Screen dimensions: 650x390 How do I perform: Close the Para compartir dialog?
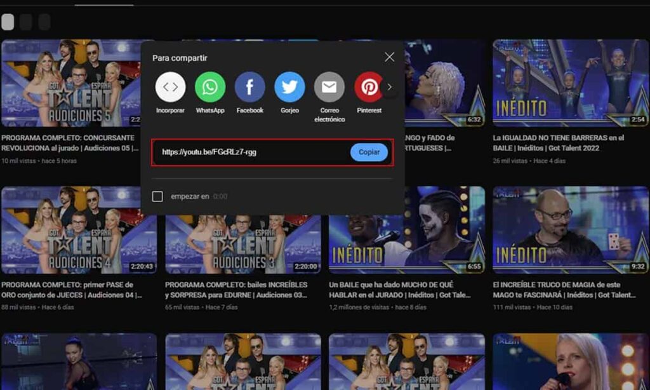pyautogui.click(x=389, y=57)
